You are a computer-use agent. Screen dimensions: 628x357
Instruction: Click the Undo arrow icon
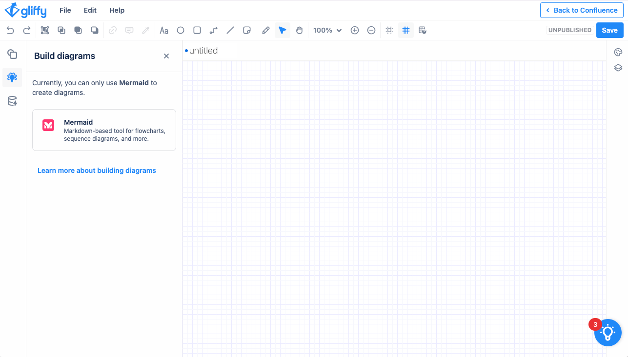point(10,30)
